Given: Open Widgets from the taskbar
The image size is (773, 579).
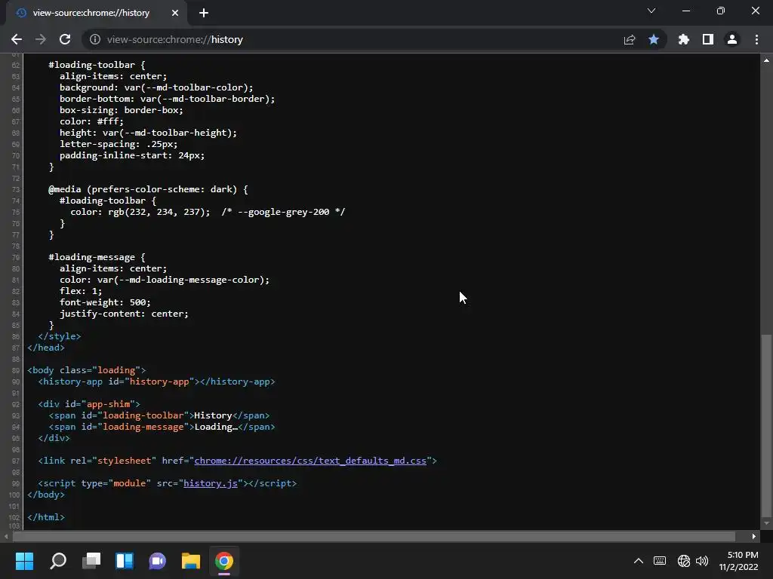Looking at the screenshot, I should pos(125,561).
